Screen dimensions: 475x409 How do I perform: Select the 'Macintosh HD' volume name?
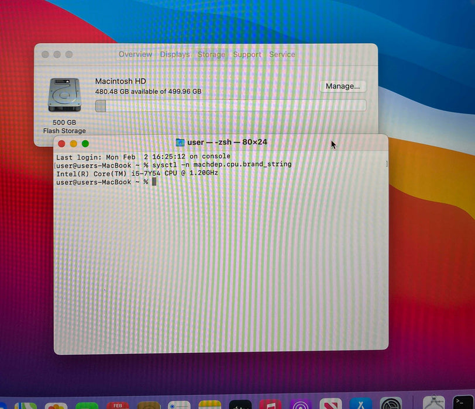(x=121, y=81)
